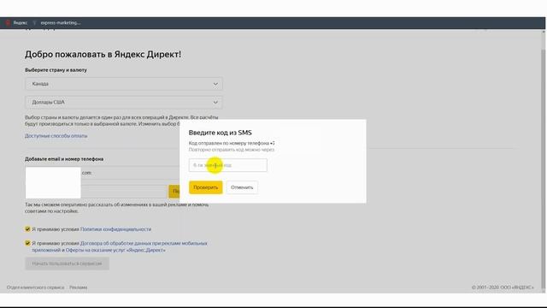
Task: Click the Добро пожаловать в Яндекс Директ heading
Action: pyautogui.click(x=103, y=55)
